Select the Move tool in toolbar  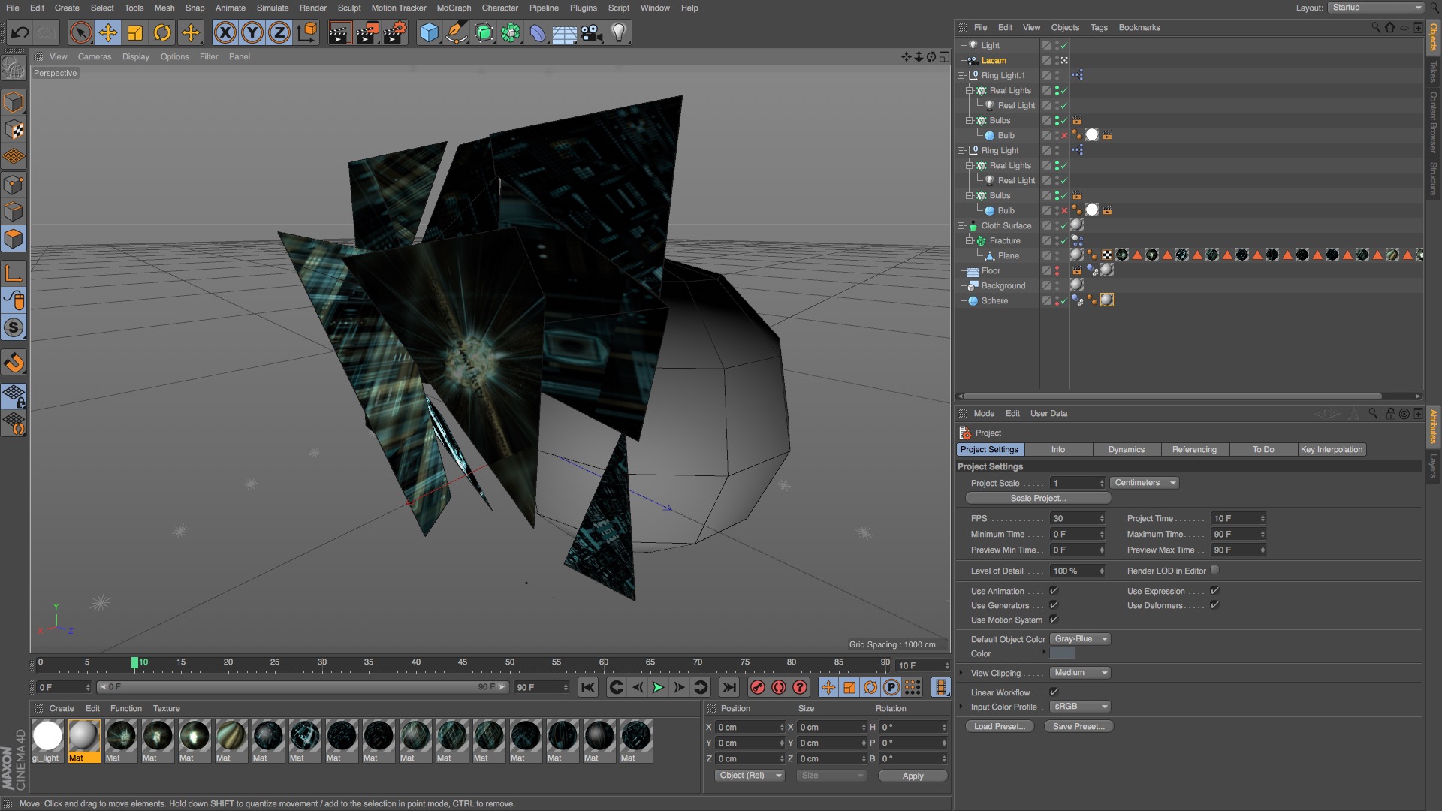coord(108,32)
